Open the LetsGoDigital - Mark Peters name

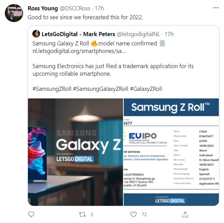point(78,34)
